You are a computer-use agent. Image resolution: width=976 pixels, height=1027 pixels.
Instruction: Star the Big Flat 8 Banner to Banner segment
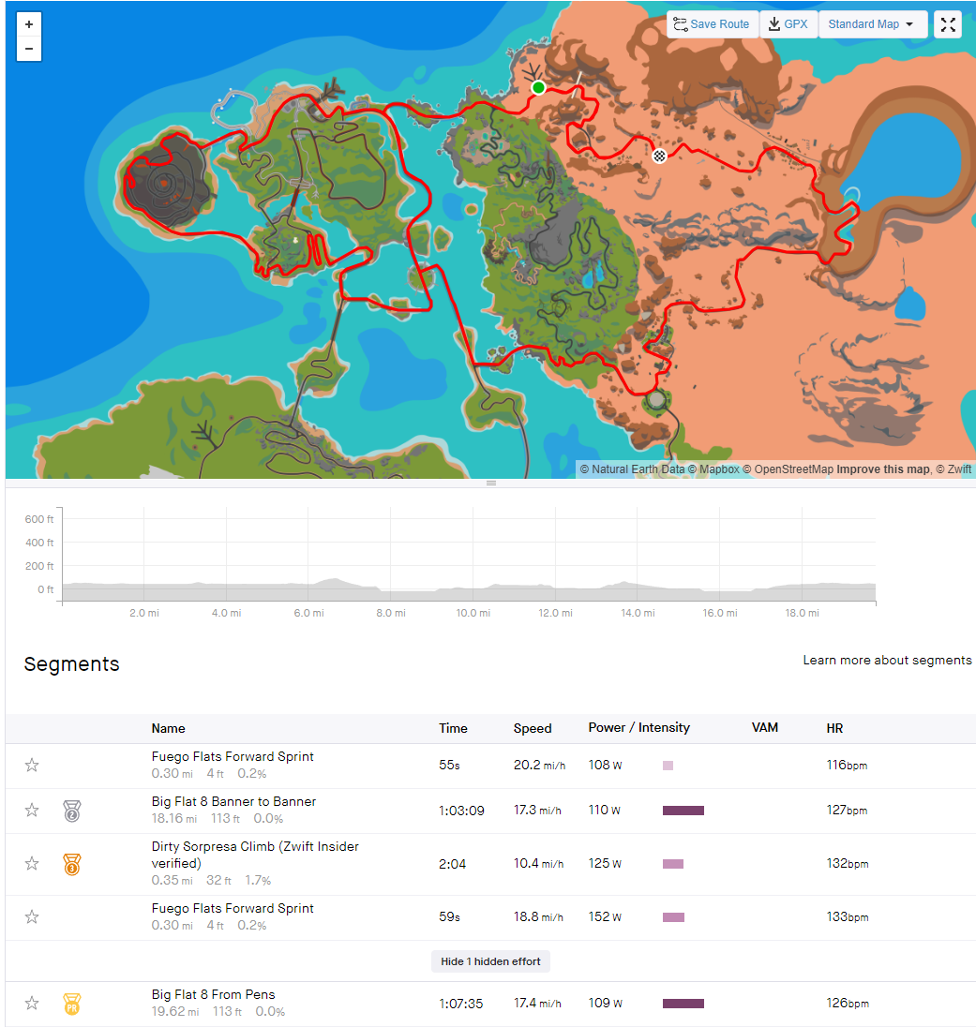coord(32,811)
